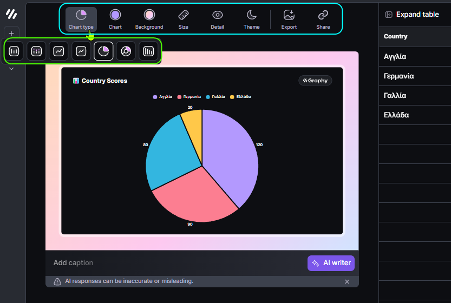Toggle the Ελλάδα legend entry
The image size is (451, 303).
[x=240, y=97]
